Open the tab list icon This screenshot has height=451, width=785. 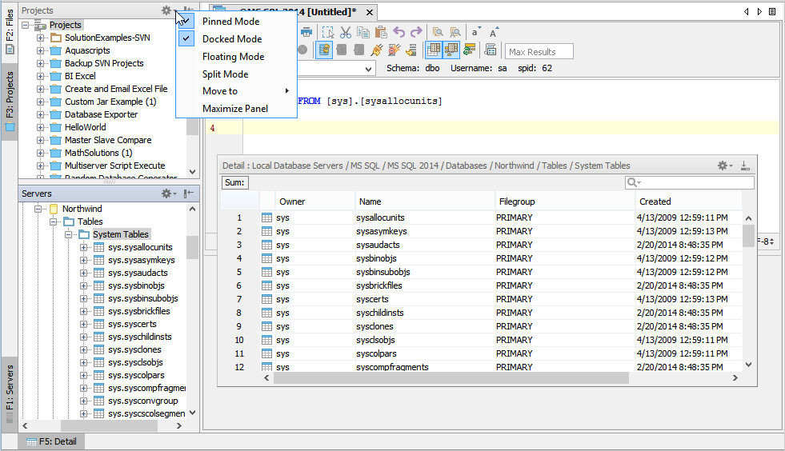click(772, 11)
